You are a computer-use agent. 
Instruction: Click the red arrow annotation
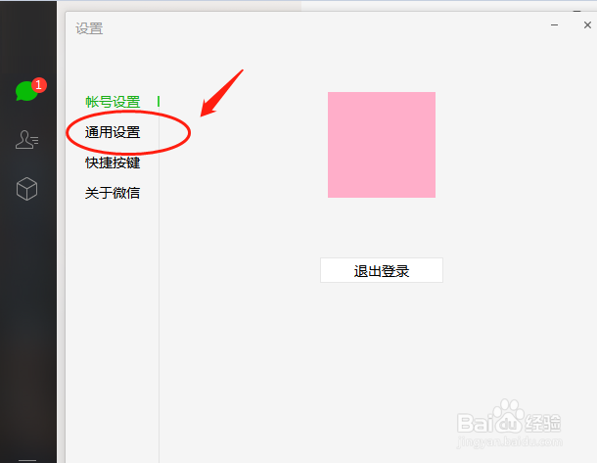tap(221, 93)
